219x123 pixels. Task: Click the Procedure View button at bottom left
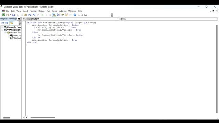pos(23,117)
